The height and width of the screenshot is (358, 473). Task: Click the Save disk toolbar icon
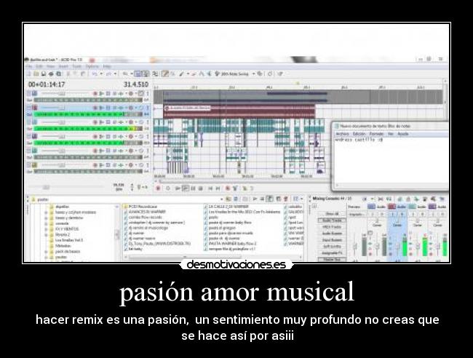(44, 73)
